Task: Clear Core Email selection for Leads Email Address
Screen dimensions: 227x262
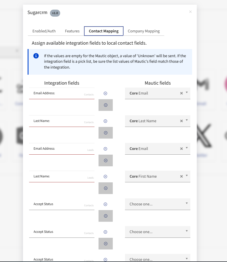Action: pyautogui.click(x=181, y=149)
